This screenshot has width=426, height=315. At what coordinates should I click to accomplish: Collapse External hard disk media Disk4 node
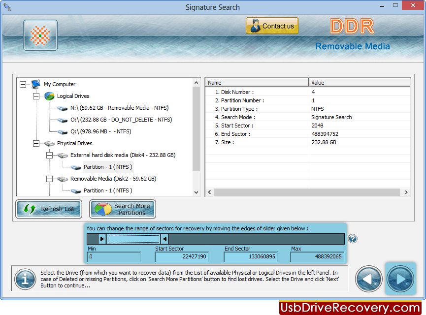pyautogui.click(x=49, y=156)
